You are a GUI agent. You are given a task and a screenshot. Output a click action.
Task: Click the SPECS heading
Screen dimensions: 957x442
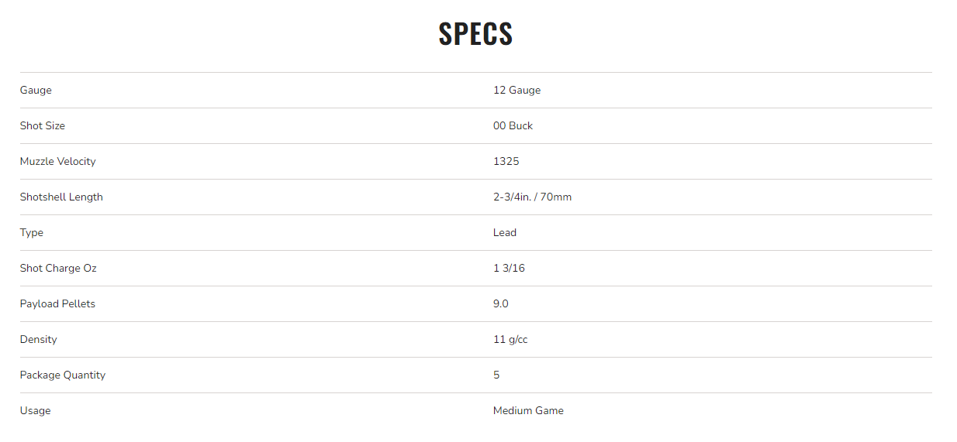point(475,34)
